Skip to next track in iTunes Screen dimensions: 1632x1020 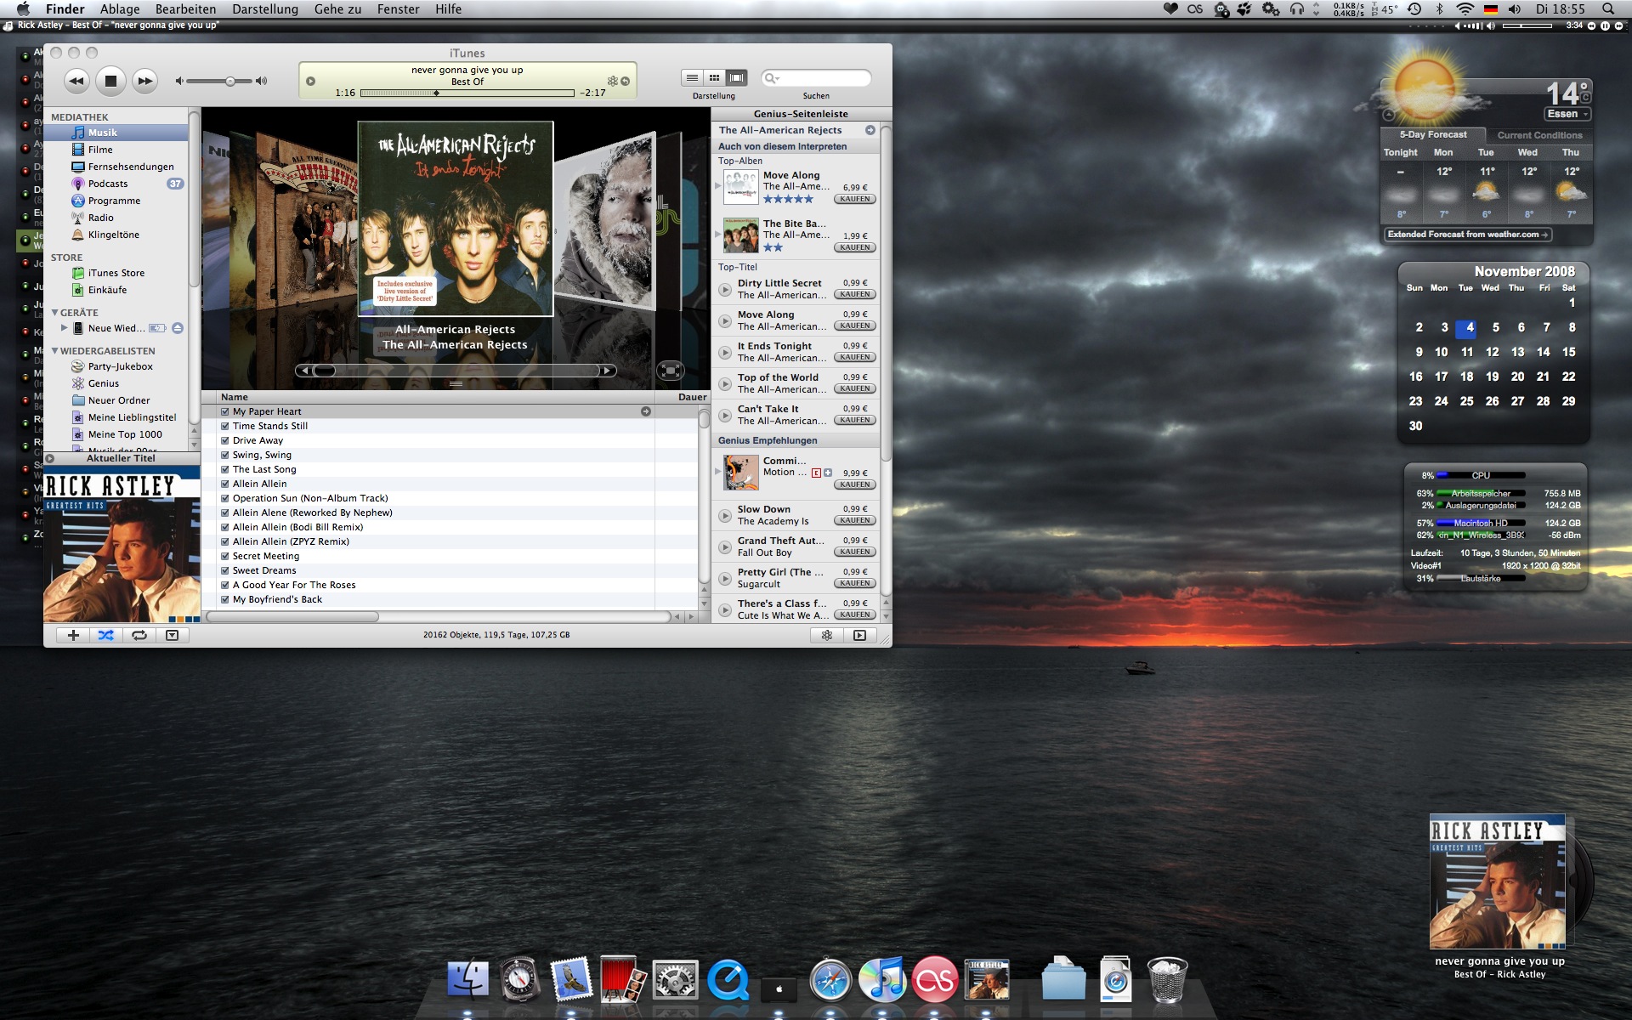tap(145, 81)
